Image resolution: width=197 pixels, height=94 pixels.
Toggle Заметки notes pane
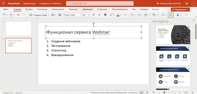[133, 93]
